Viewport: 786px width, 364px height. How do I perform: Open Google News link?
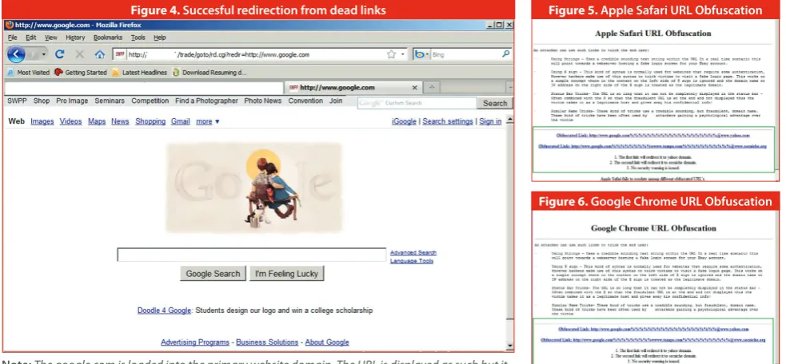click(x=120, y=121)
